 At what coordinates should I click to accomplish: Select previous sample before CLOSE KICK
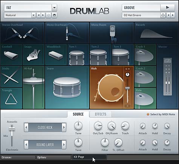click(26, 127)
